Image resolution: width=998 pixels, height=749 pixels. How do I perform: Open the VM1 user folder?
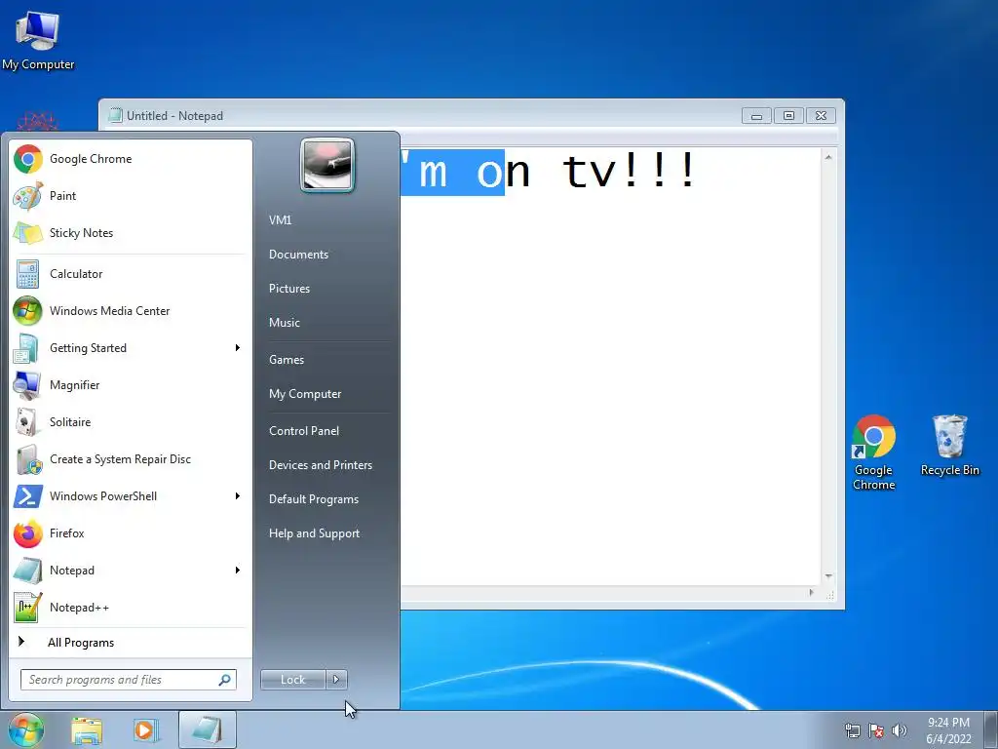coord(280,220)
